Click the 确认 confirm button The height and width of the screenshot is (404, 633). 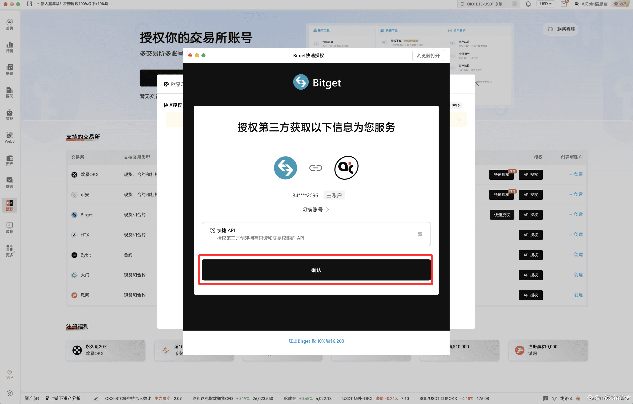(316, 270)
